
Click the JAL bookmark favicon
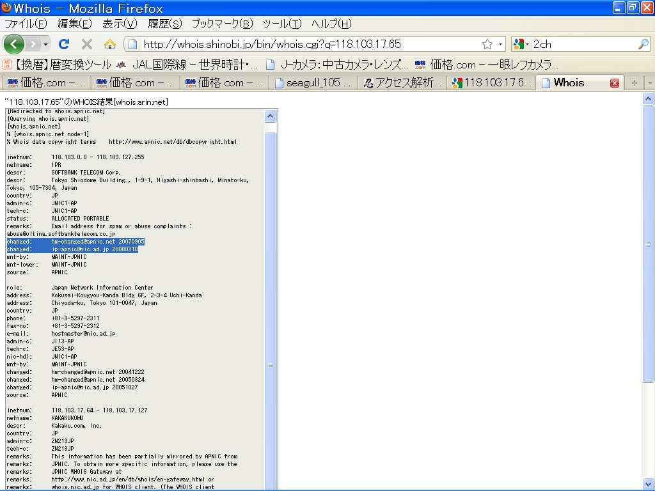pyautogui.click(x=121, y=65)
